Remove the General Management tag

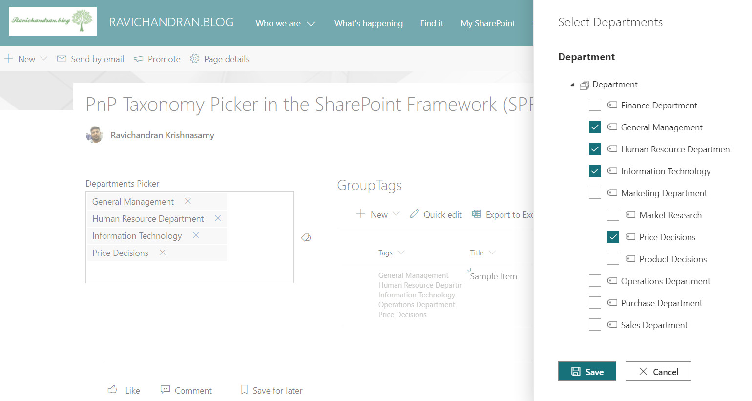188,201
